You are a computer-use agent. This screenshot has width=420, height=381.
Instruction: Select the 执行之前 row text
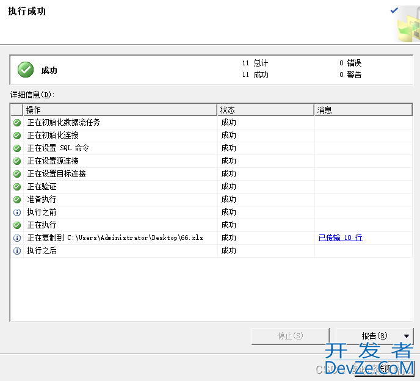[x=42, y=212]
